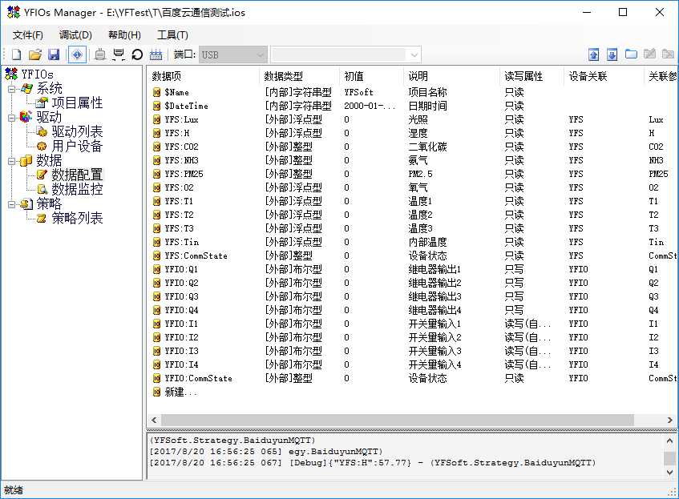Click the IO icon beside YFS:T1
679x499 pixels.
pyautogui.click(x=157, y=201)
